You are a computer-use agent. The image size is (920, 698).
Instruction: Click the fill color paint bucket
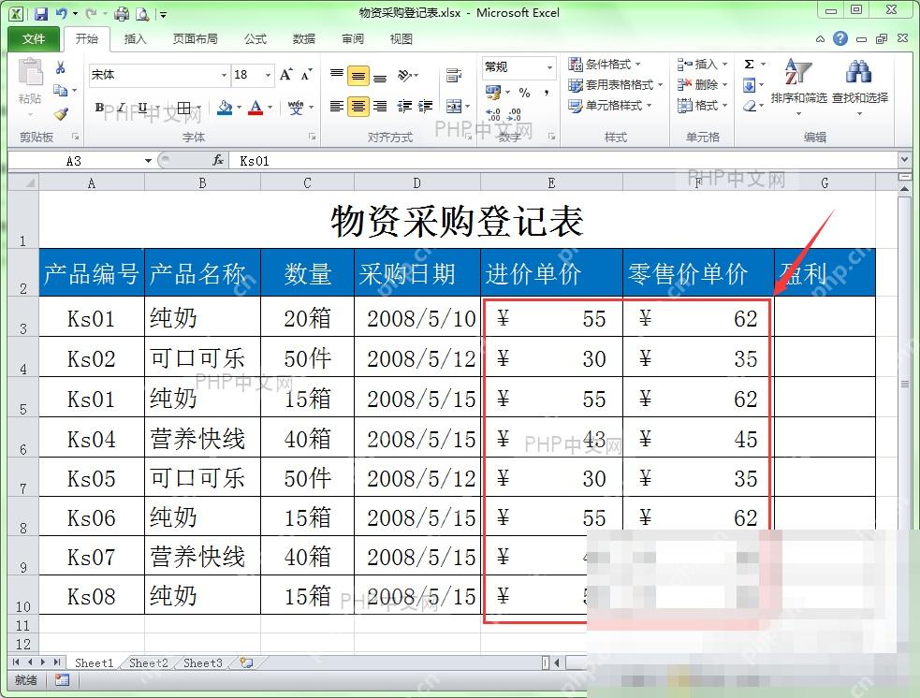click(224, 108)
